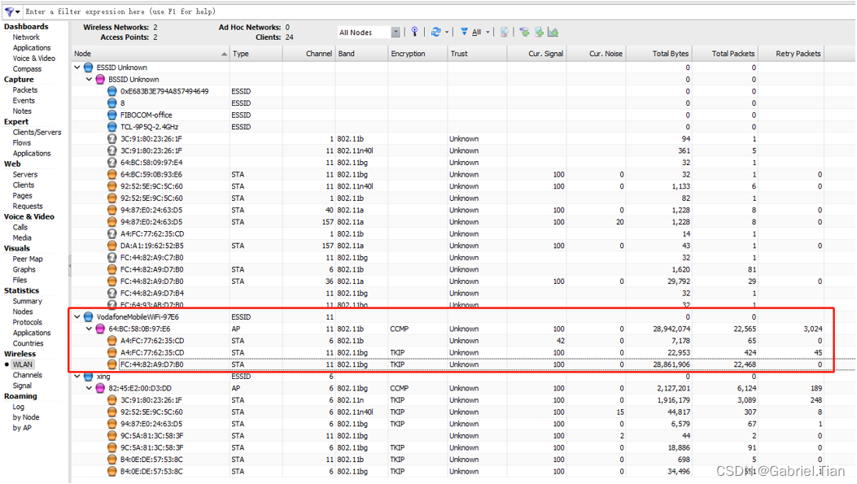Click the blue funnel icon labeled All
The width and height of the screenshot is (857, 484).
[464, 33]
